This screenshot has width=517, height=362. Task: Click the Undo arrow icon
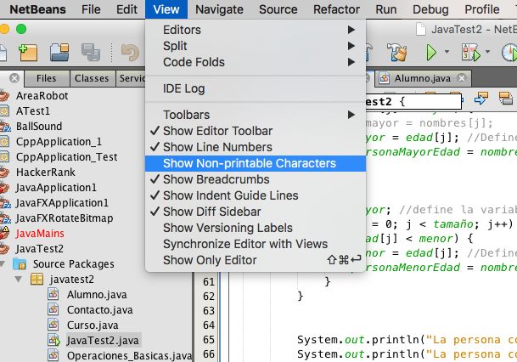(x=130, y=53)
